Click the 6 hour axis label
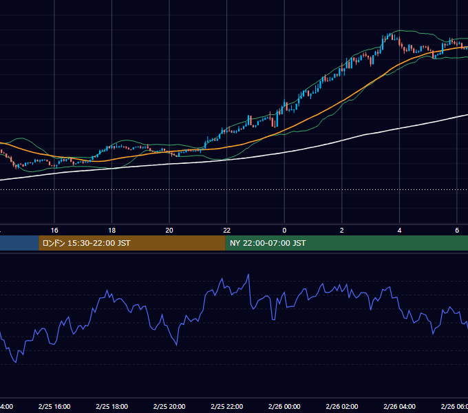Image resolution: width=468 pixels, height=413 pixels. click(x=457, y=231)
